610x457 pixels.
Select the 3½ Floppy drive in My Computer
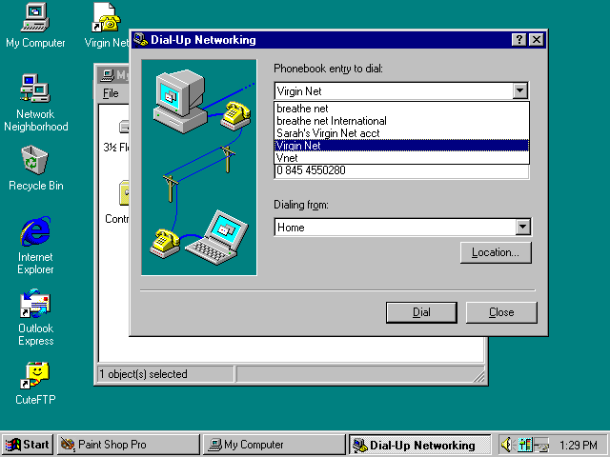[116, 136]
